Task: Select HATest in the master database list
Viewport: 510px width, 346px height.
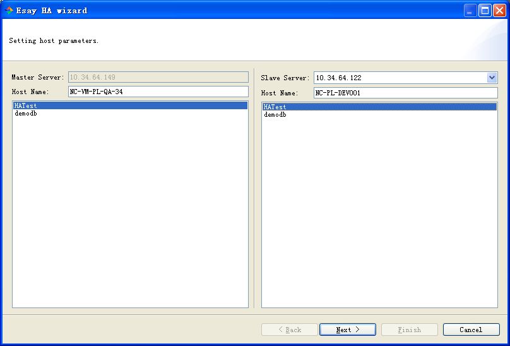Action: point(26,106)
